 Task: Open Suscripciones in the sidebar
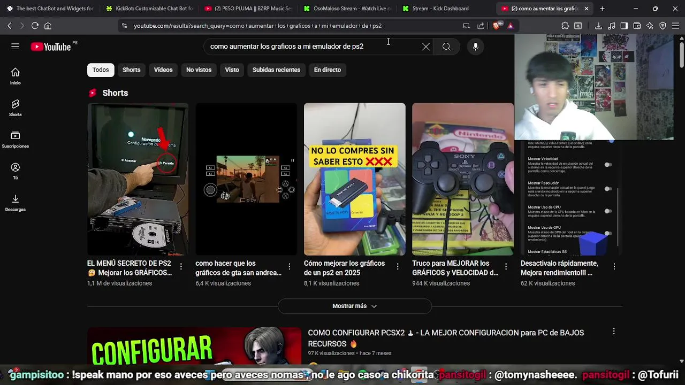(x=15, y=140)
